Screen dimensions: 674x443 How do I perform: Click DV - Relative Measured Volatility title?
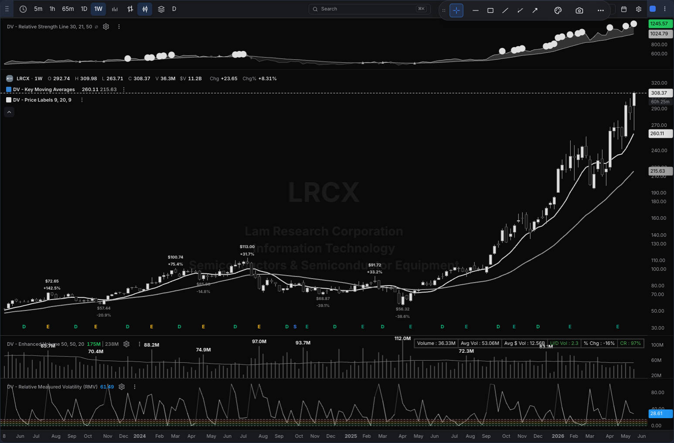(52, 387)
